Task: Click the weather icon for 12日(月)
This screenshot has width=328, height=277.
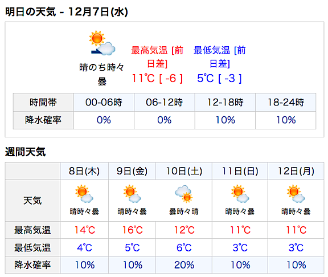Action: click(x=296, y=194)
